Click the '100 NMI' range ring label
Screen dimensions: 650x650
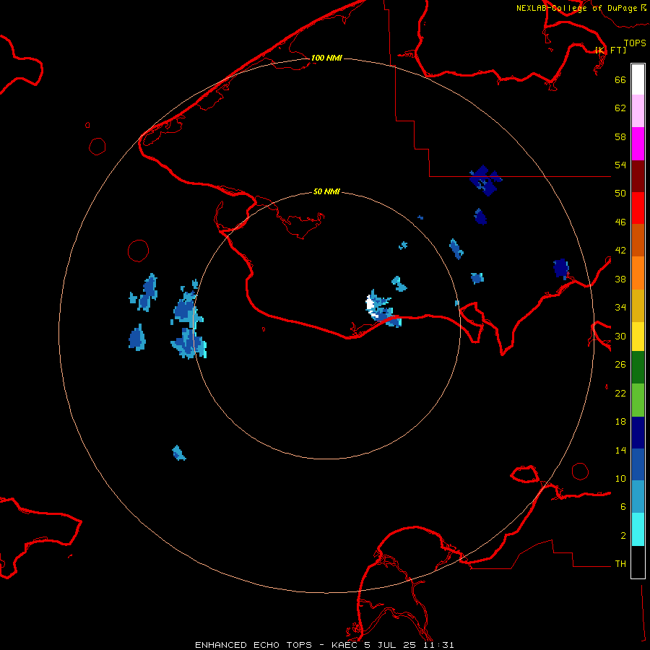pyautogui.click(x=326, y=58)
